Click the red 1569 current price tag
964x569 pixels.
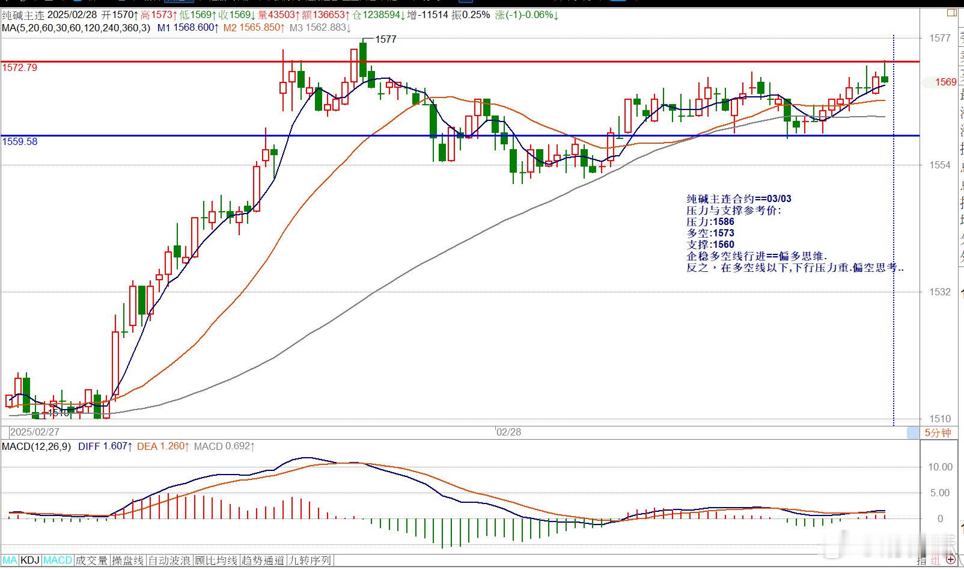click(945, 82)
